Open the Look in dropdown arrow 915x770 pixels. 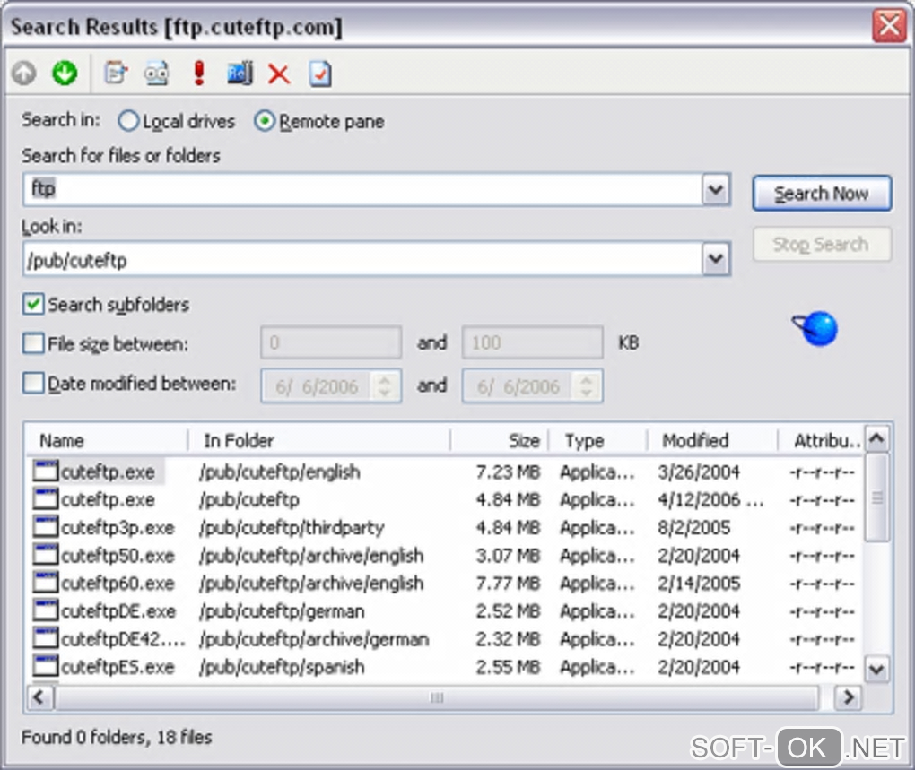[716, 259]
